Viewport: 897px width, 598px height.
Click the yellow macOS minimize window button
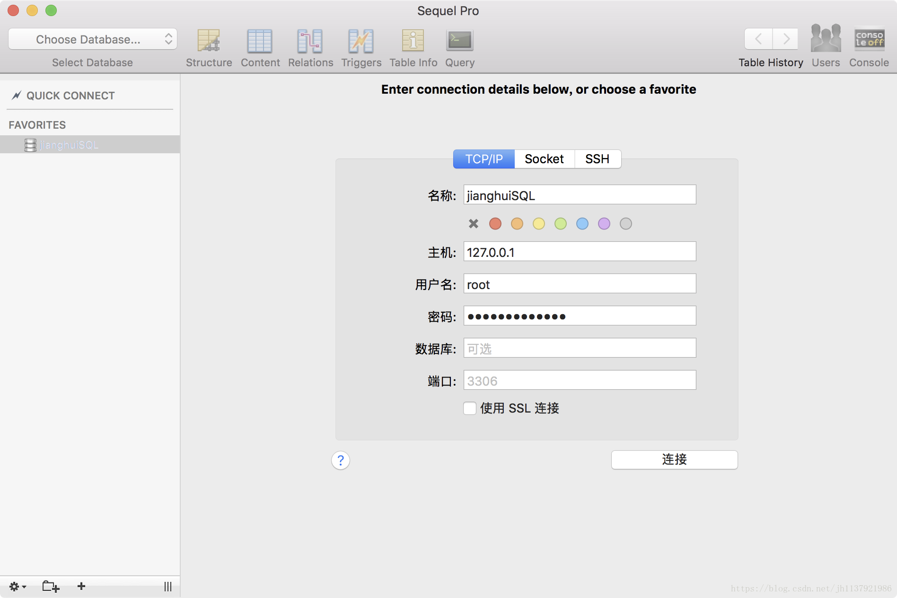point(32,10)
